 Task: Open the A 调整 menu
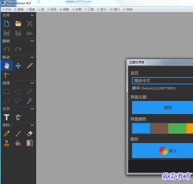point(64,10)
